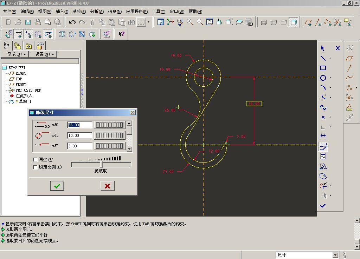Viewport: 360px width, 259px height.
Task: Finish sketch with blue checkmark
Action: [323, 206]
